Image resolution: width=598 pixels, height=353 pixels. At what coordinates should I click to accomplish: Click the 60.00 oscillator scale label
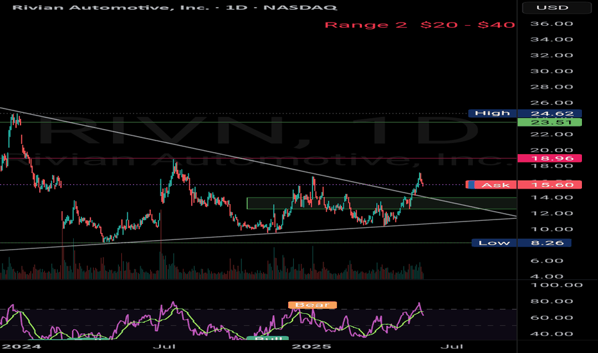point(552,318)
